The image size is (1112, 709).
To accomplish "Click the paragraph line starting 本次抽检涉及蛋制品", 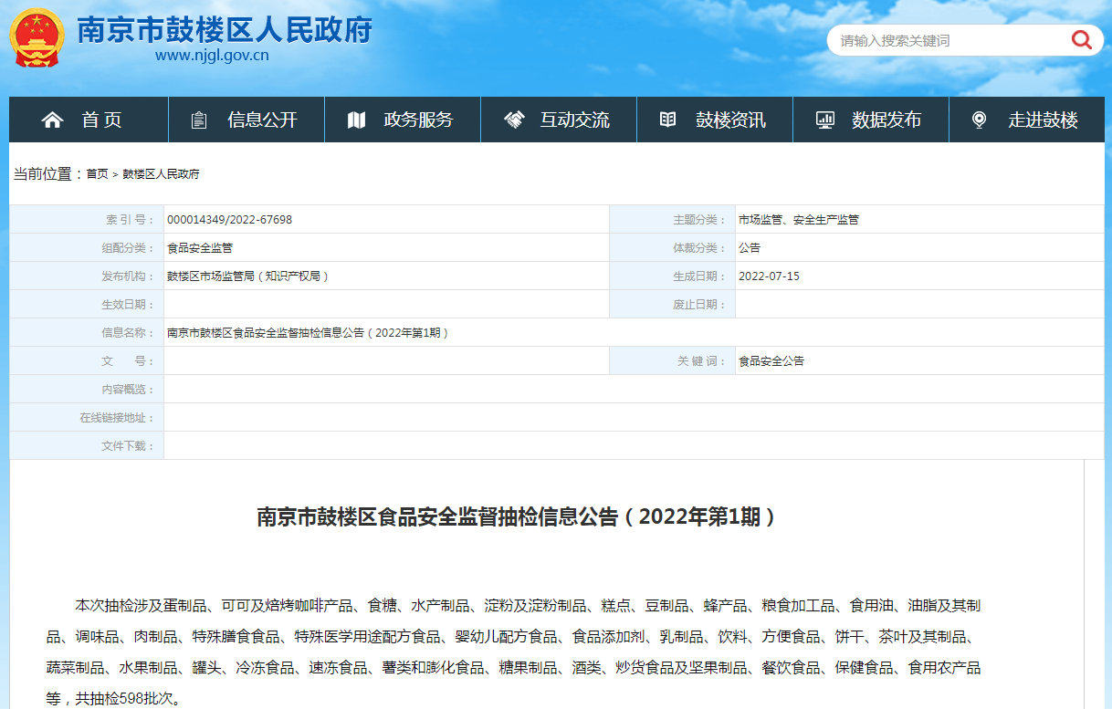I will [529, 606].
